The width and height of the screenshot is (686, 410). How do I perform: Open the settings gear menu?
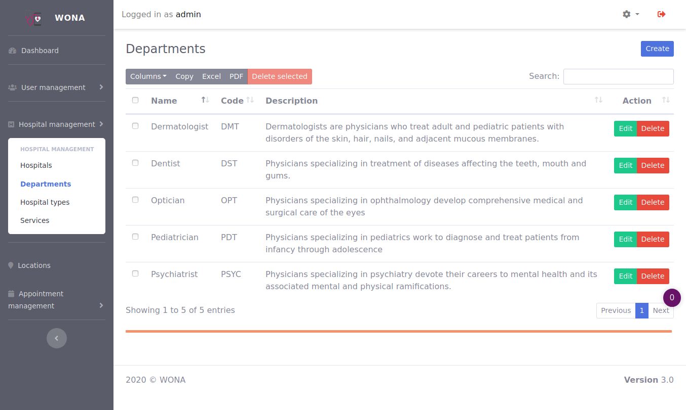(x=631, y=14)
